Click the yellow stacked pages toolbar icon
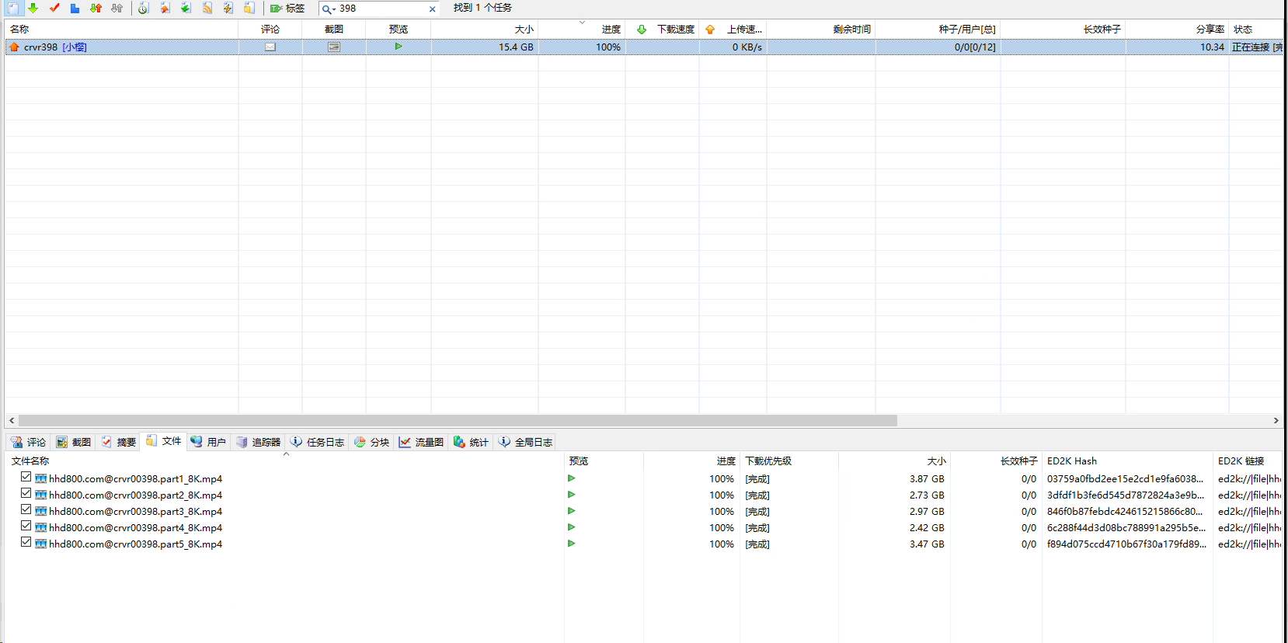The height and width of the screenshot is (643, 1288). click(x=249, y=9)
